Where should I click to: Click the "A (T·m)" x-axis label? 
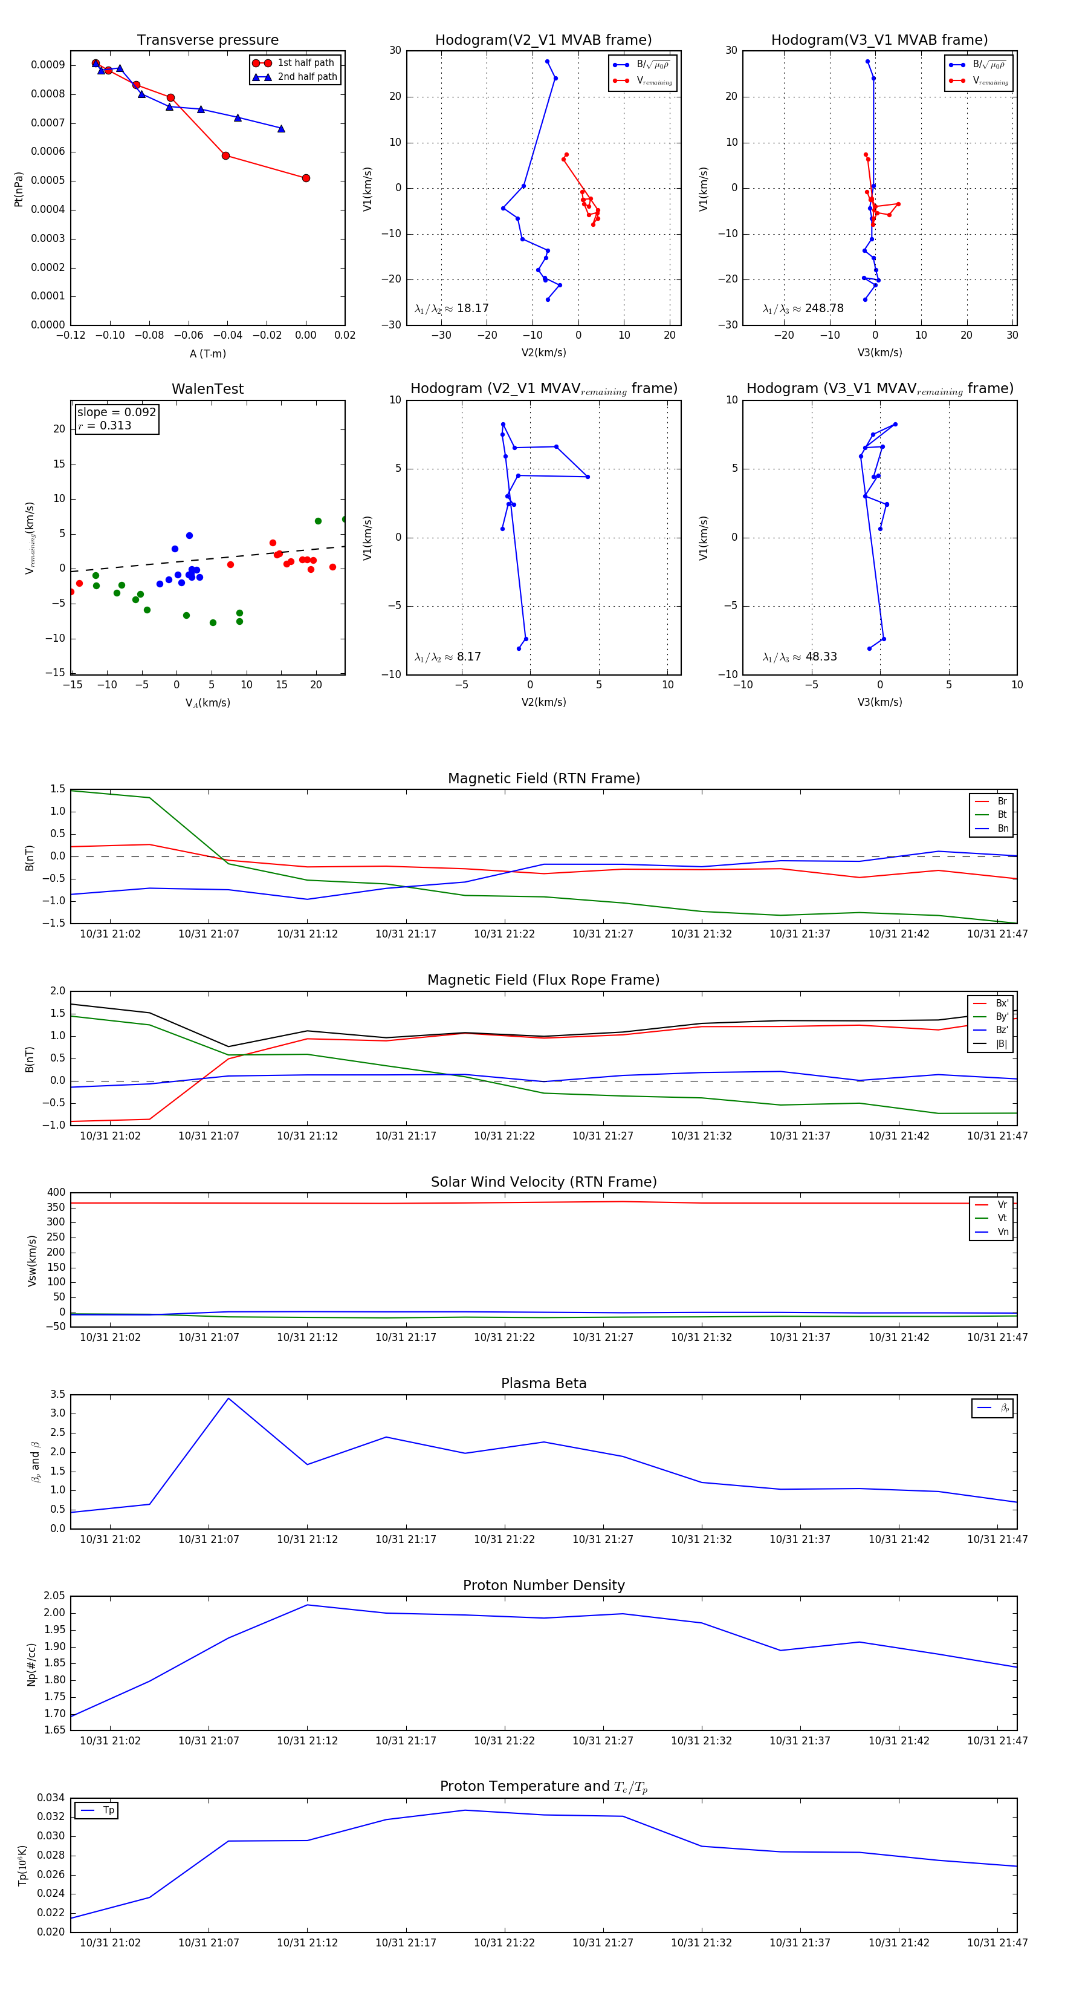[x=207, y=353]
